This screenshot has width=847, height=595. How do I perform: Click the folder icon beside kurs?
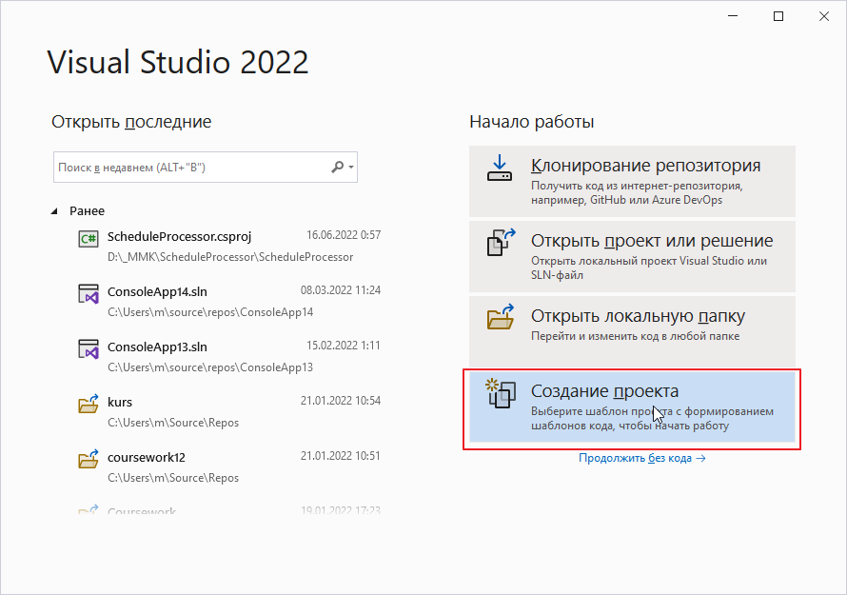click(89, 405)
